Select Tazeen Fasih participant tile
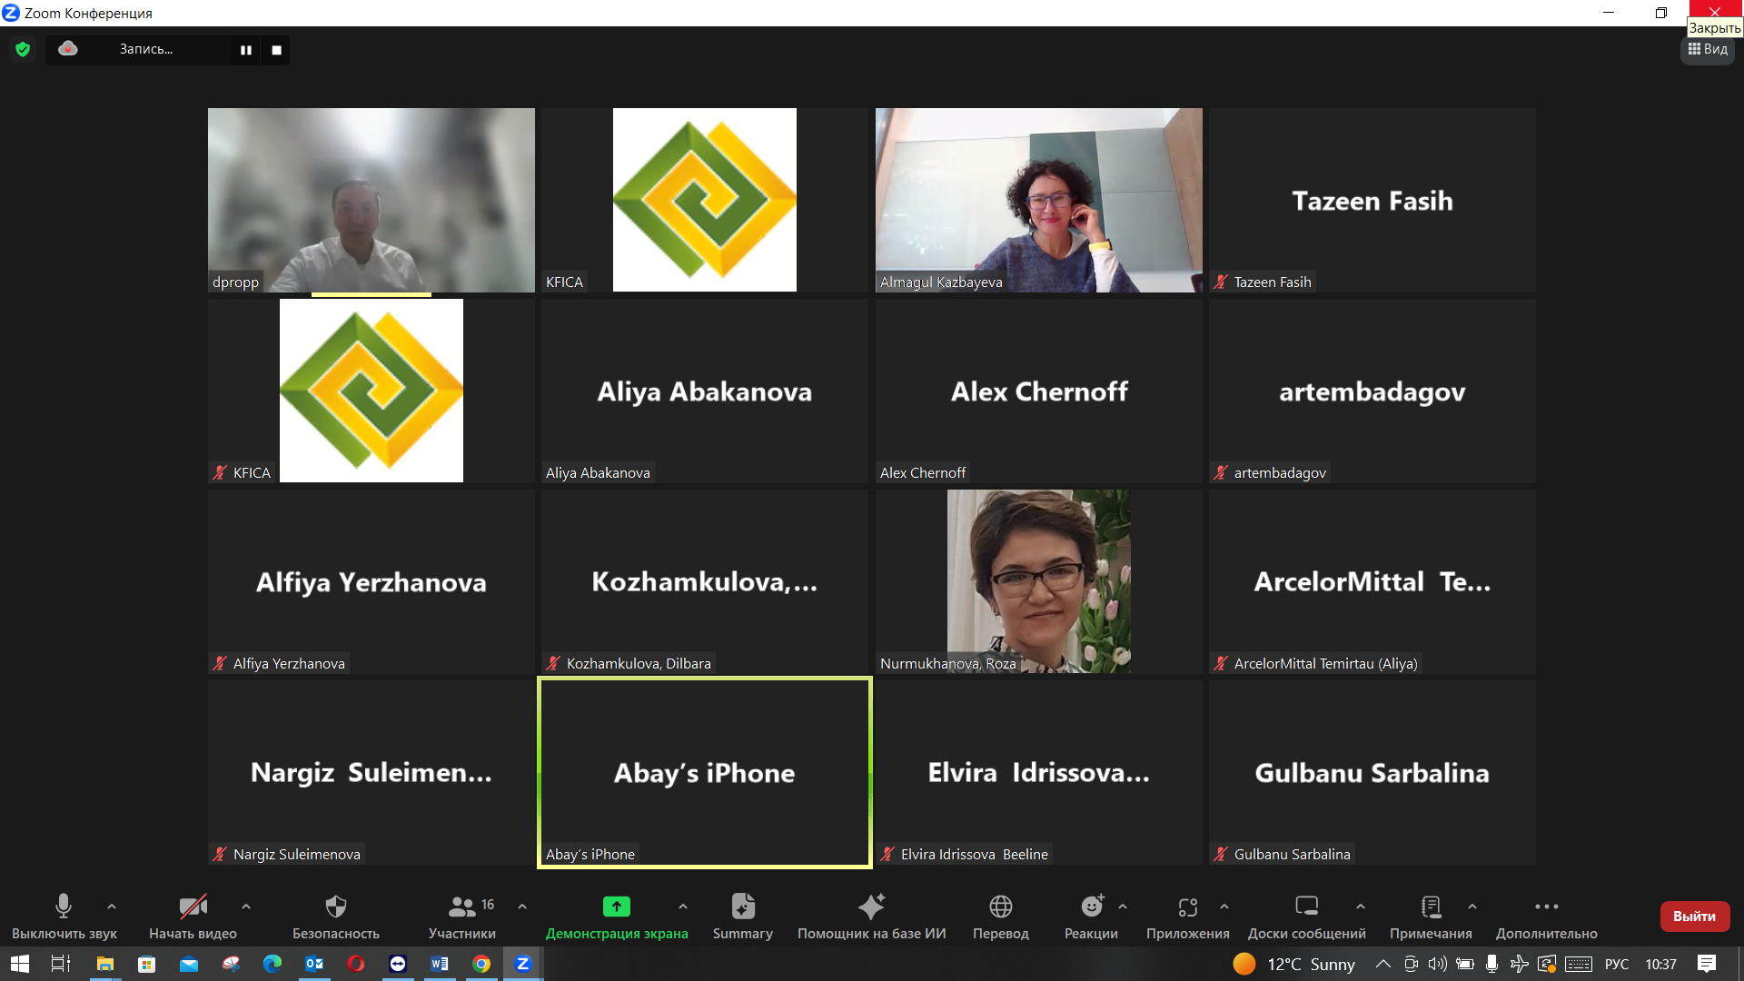Screen dimensions: 1744x981 pyautogui.click(x=1372, y=200)
